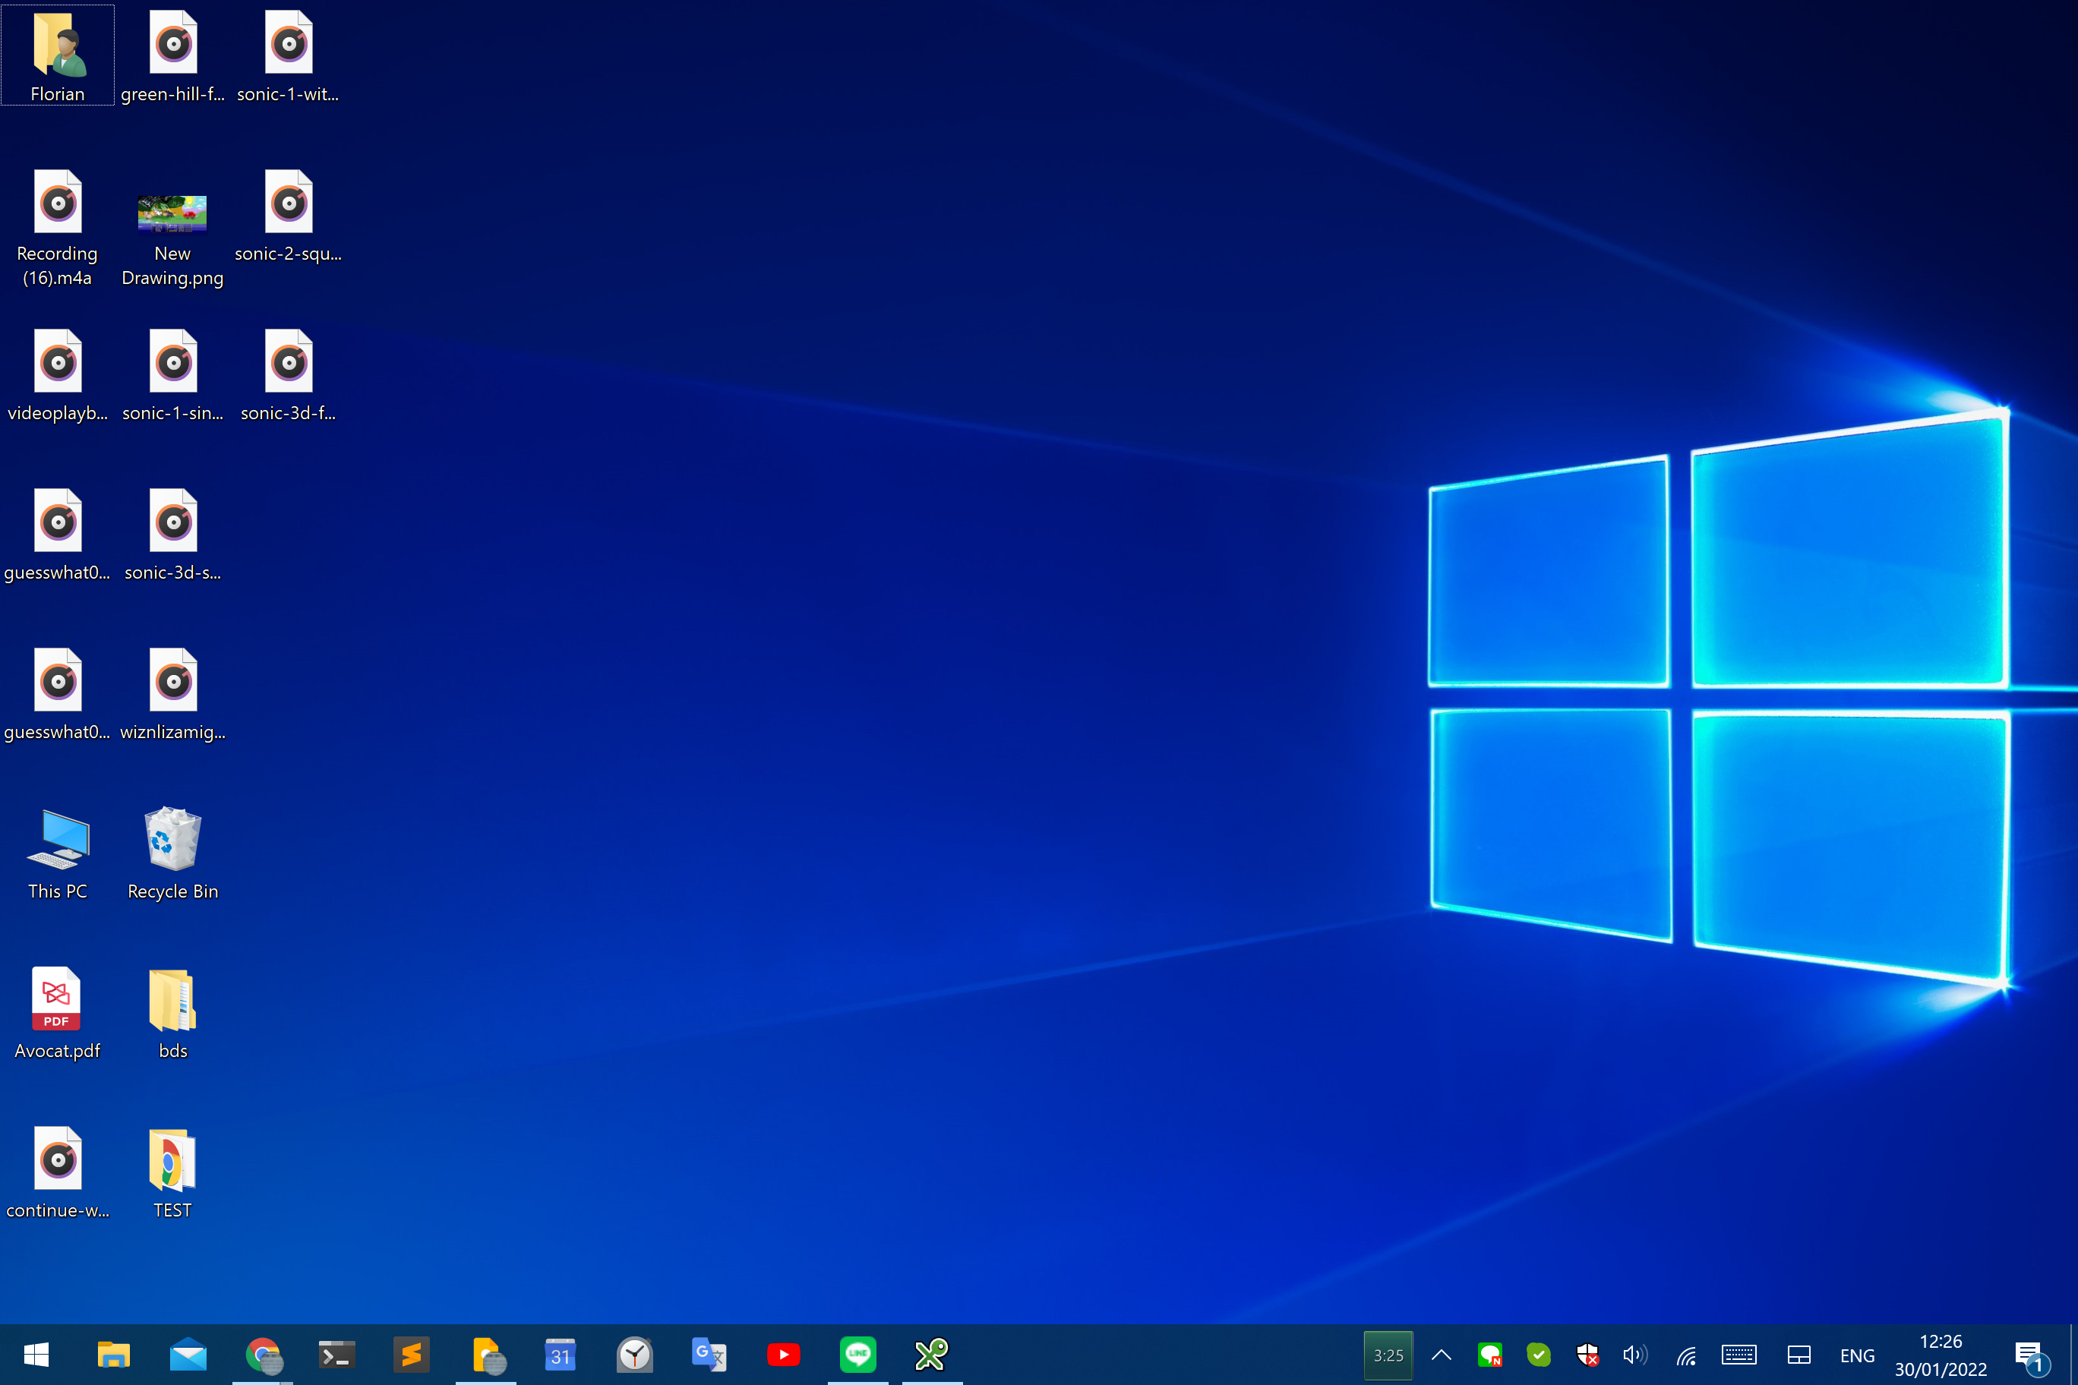Viewport: 2078px width, 1385px height.
Task: Open the clock and date flyout
Action: pos(1941,1355)
